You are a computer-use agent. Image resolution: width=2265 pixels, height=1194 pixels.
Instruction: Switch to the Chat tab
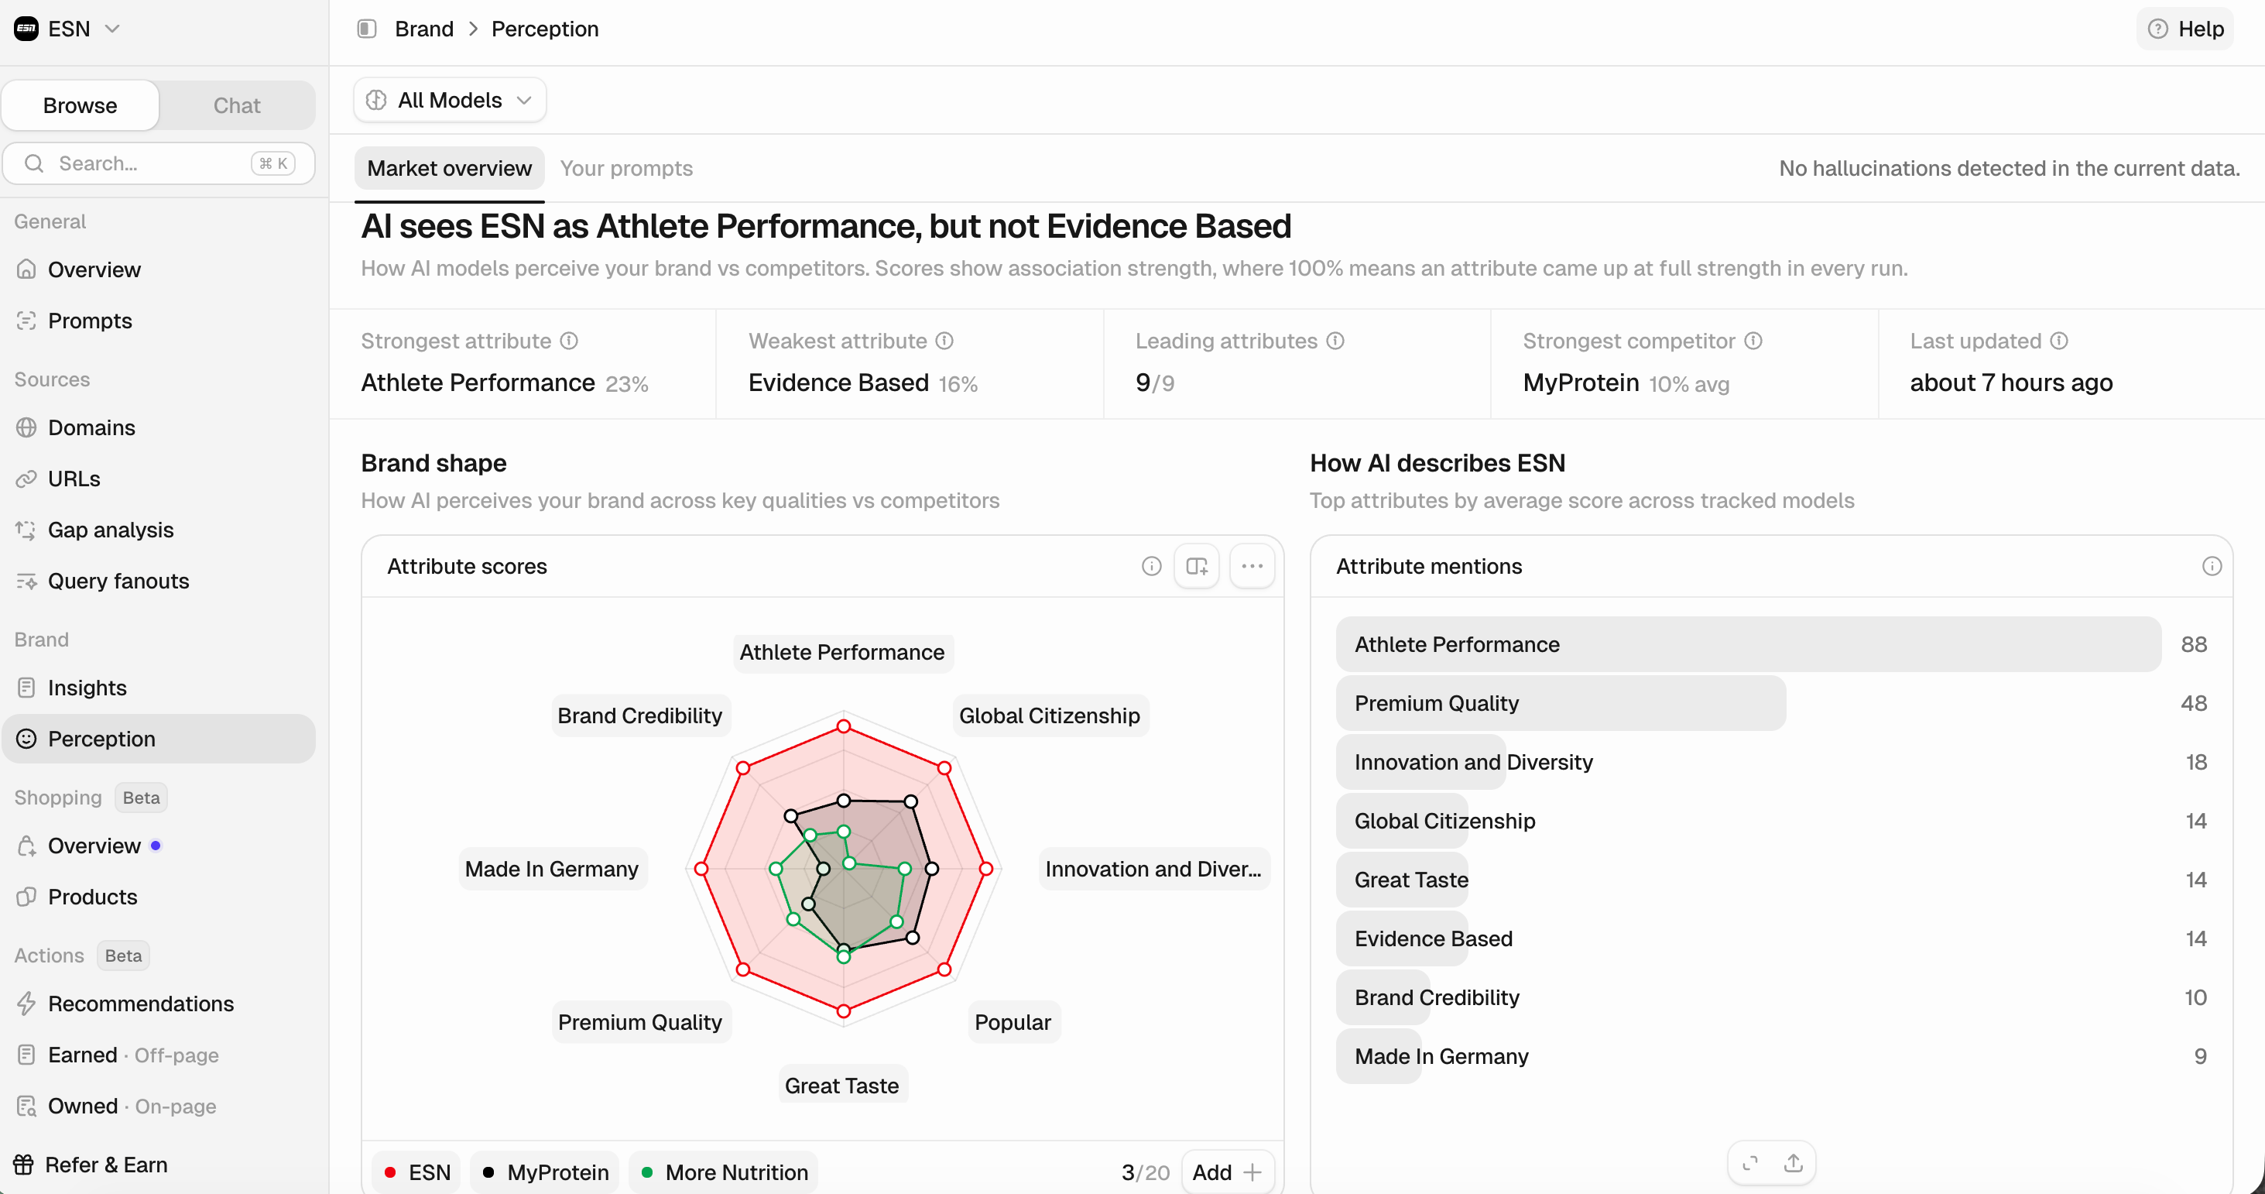tap(237, 105)
